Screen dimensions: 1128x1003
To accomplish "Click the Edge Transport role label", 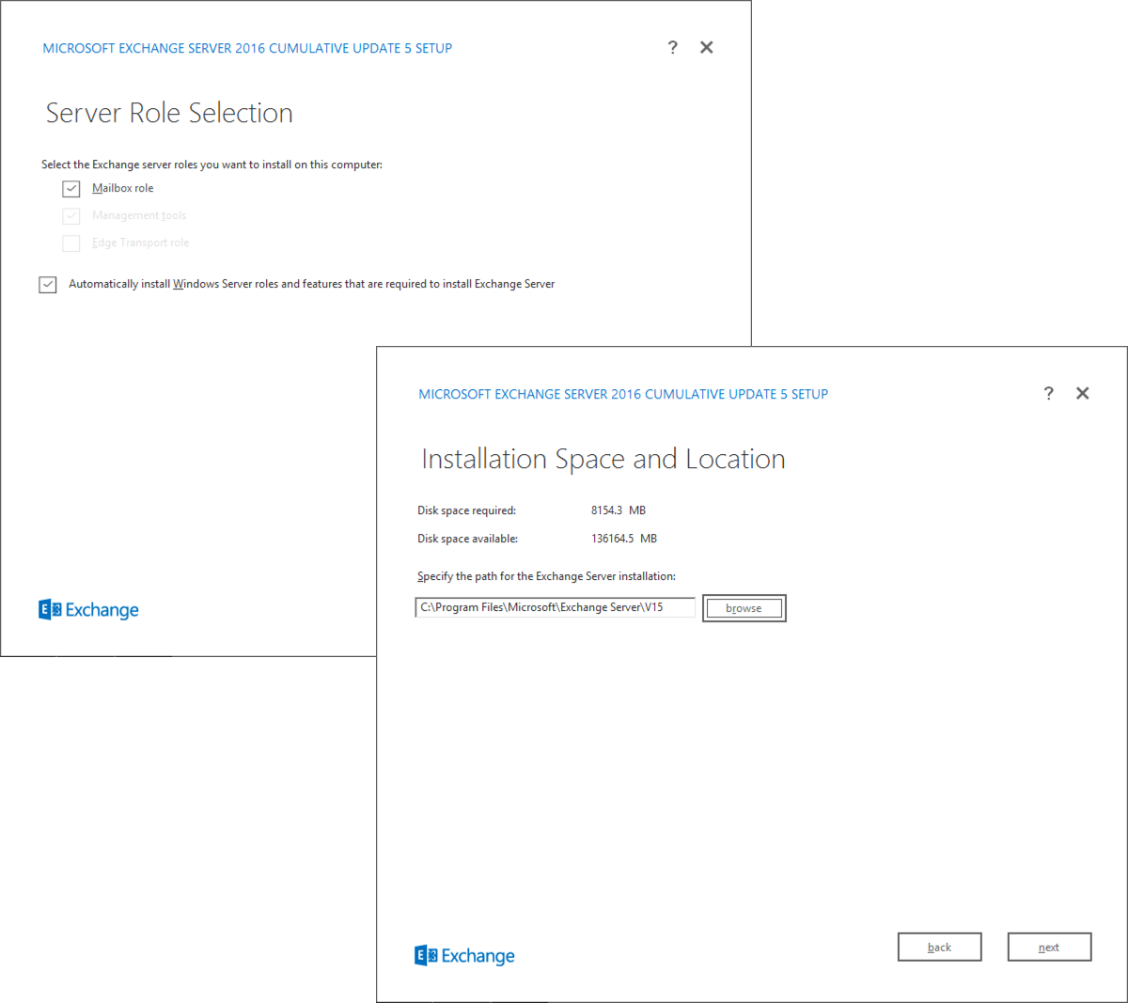I will 141,243.
